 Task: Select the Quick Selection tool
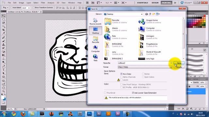(4, 26)
